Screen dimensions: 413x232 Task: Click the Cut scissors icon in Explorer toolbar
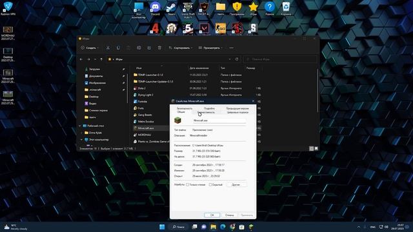pyautogui.click(x=108, y=48)
